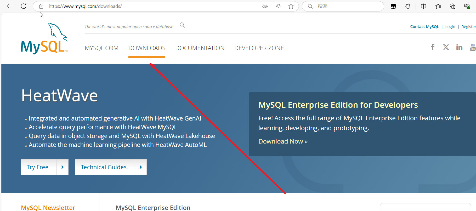Activate the read aloud icon
Screen dimensions: 476x211
(x=278, y=6)
